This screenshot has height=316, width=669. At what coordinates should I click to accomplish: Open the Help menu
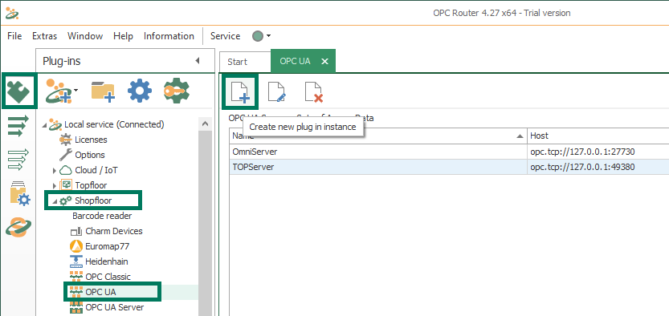coord(123,36)
